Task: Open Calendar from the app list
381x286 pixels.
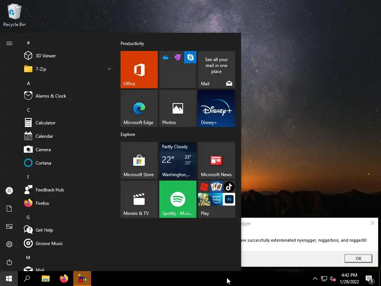Action: [x=68, y=136]
